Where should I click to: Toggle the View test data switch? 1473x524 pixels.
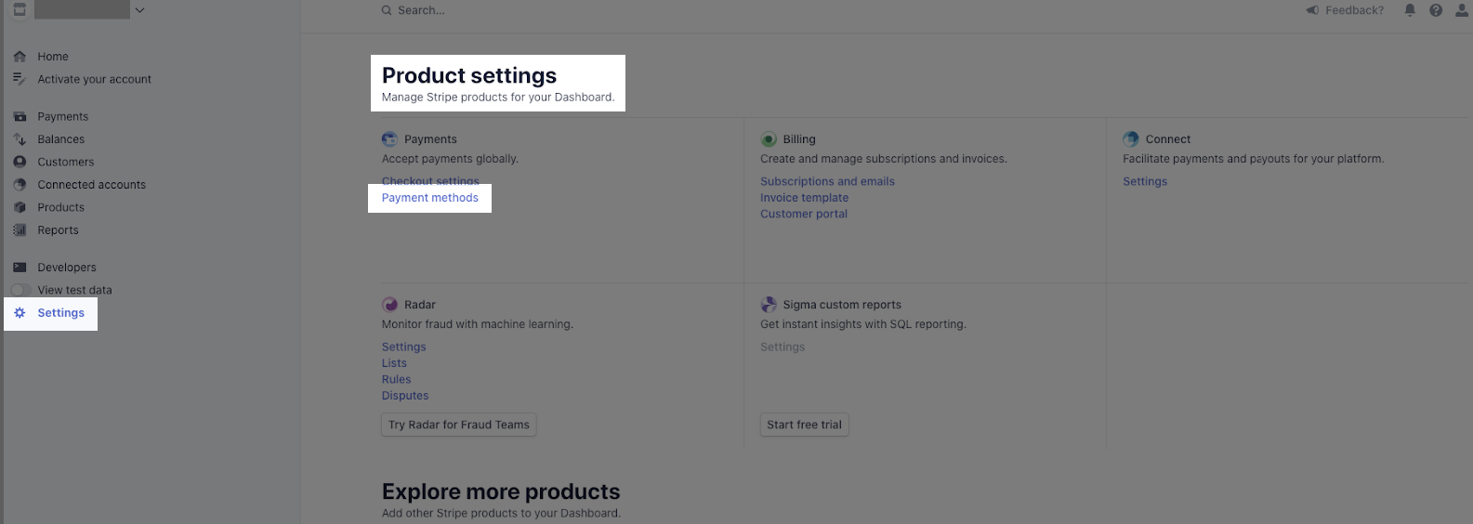20,290
